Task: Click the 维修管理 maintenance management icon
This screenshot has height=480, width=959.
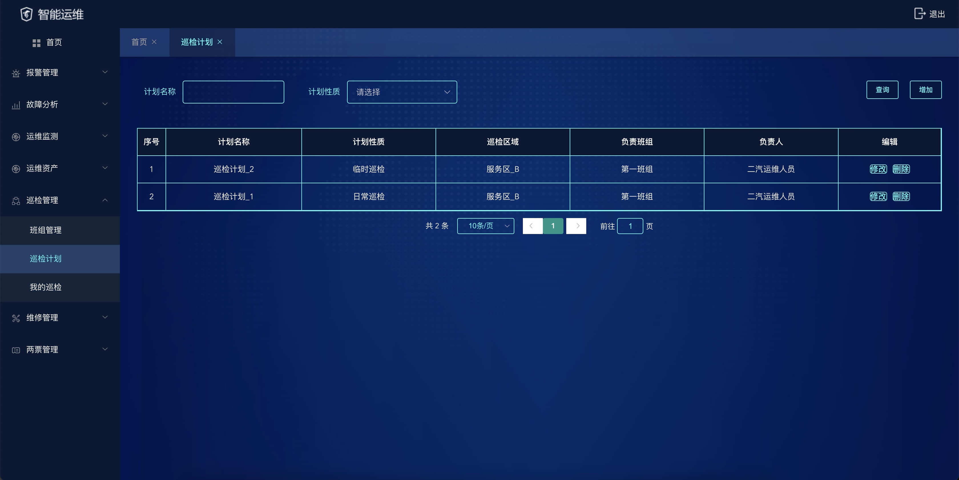Action: (16, 318)
